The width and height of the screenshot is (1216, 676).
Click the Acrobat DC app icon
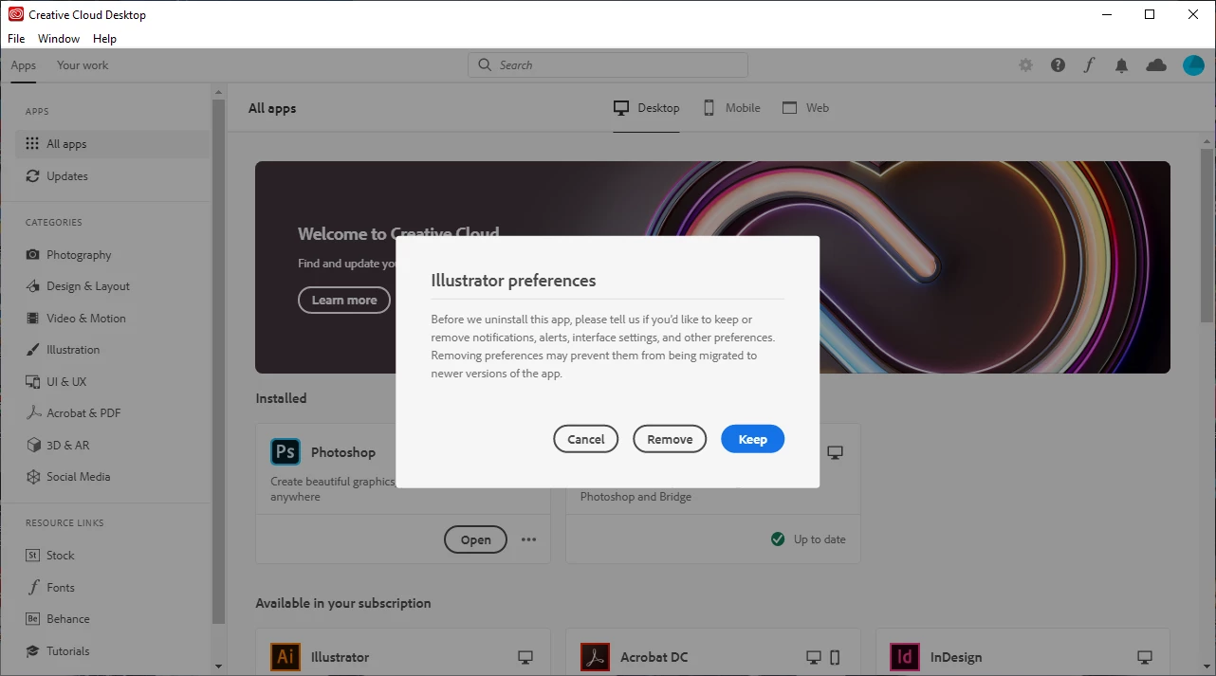595,657
